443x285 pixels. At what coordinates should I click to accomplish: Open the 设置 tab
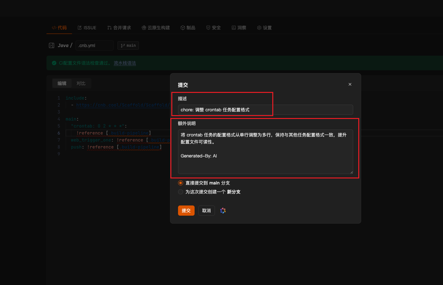coord(264,28)
